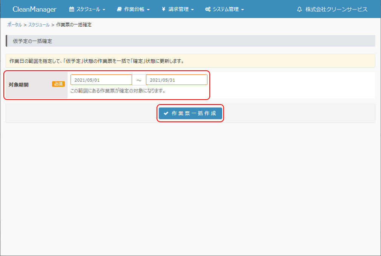Expand the システム管理 dropdown caret
The height and width of the screenshot is (256, 381).
coord(243,10)
